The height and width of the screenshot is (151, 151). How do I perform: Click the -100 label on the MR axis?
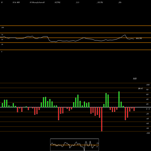point(148,133)
